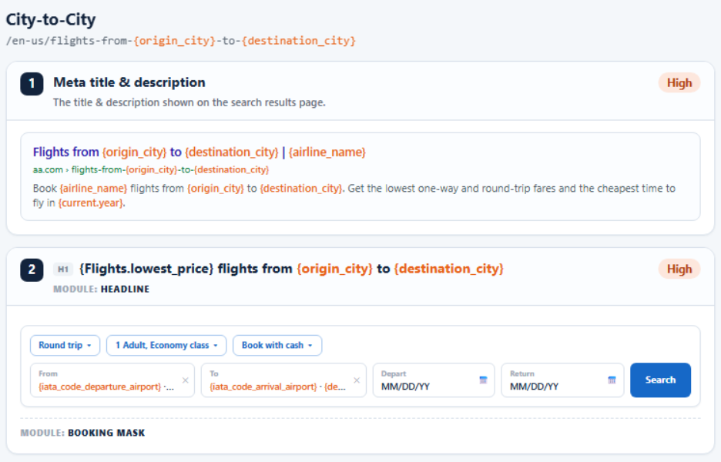The image size is (721, 462).
Task: Open the Depart field calendar icon
Action: (483, 380)
